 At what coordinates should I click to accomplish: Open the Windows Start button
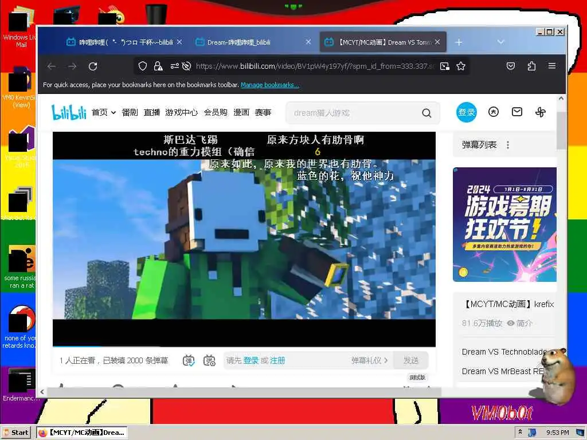click(17, 433)
